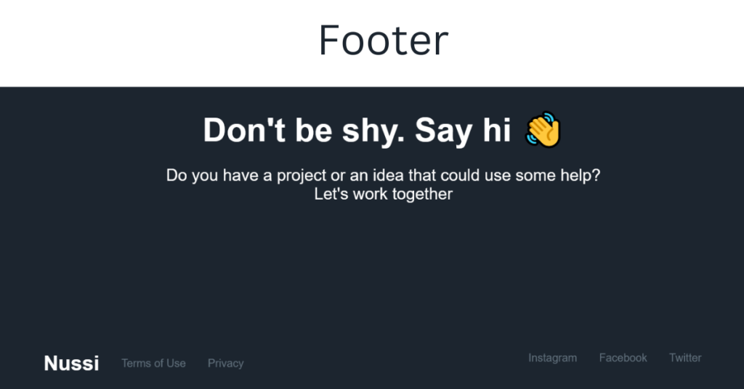Read the Privacy policy from the footer
The width and height of the screenshot is (744, 389).
(x=226, y=364)
